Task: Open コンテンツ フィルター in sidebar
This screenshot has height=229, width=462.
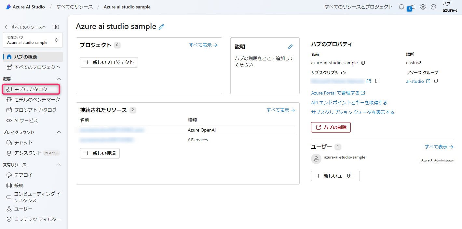Action: [x=33, y=219]
